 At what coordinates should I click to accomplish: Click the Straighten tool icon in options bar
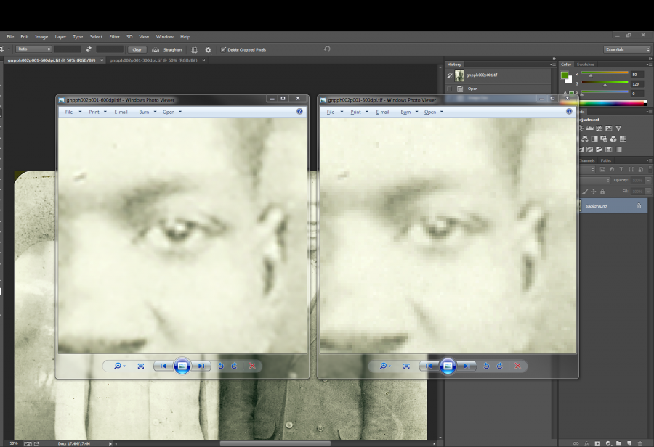pyautogui.click(x=157, y=49)
